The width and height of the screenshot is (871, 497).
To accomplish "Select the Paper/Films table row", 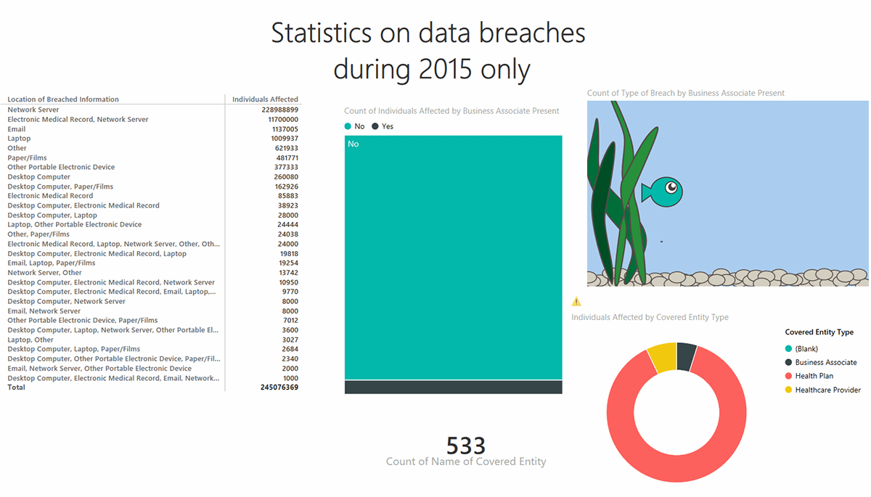I will tap(28, 157).
